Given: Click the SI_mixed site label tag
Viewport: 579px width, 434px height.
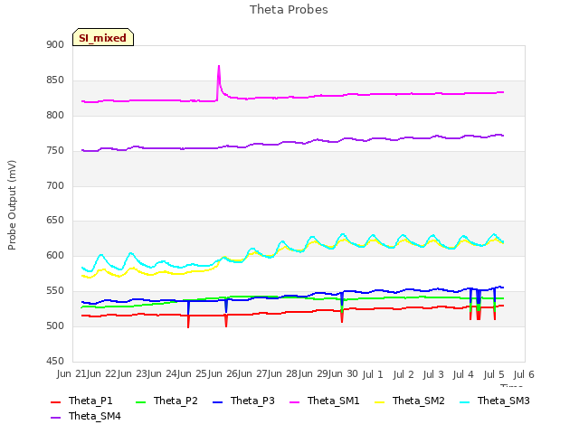Looking at the screenshot, I should pyautogui.click(x=103, y=37).
